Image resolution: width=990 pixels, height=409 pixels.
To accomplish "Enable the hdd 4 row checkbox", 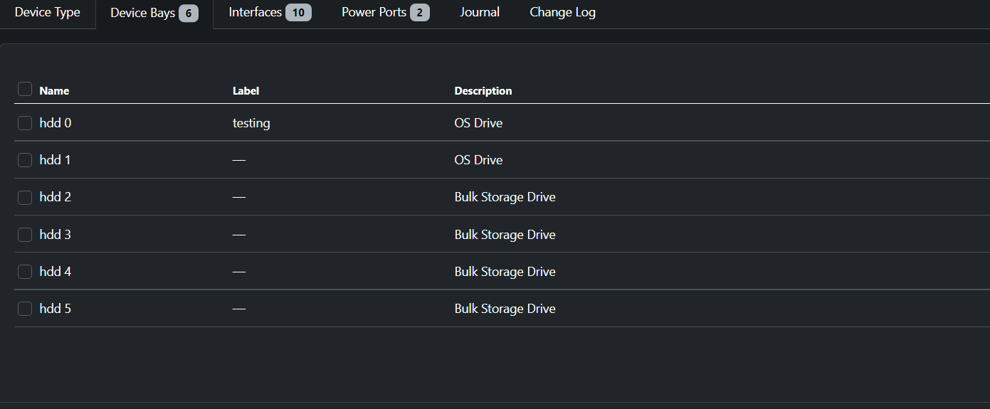I will point(25,272).
